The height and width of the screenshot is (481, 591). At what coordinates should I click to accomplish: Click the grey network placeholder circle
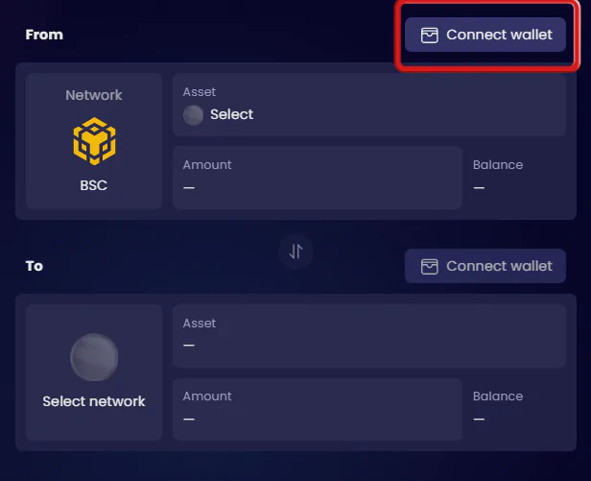pyautogui.click(x=94, y=357)
